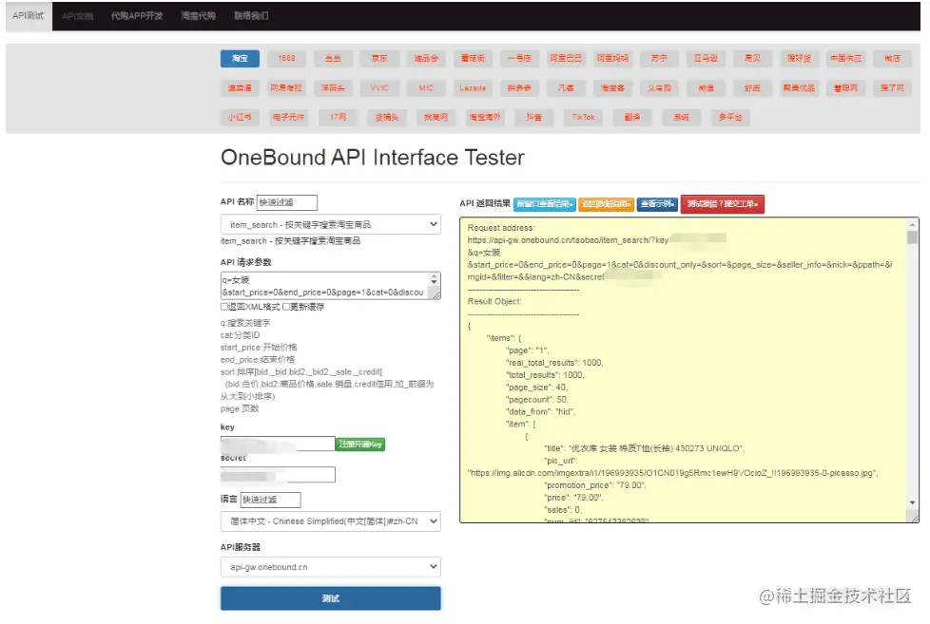Select the 淘宝 platform button
The height and width of the screenshot is (624, 930).
pos(240,58)
